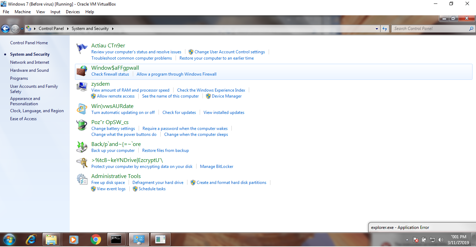Click Troubleshoot common computer problems
Screen dimensions: 476x247
coord(131,58)
